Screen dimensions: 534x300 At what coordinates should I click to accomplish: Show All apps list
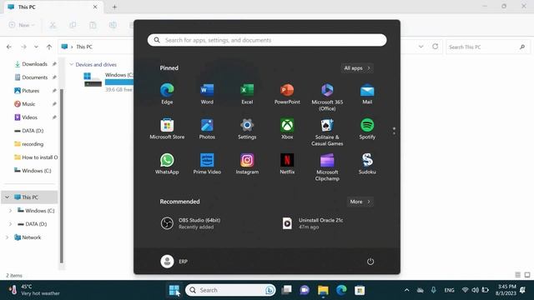[356, 68]
